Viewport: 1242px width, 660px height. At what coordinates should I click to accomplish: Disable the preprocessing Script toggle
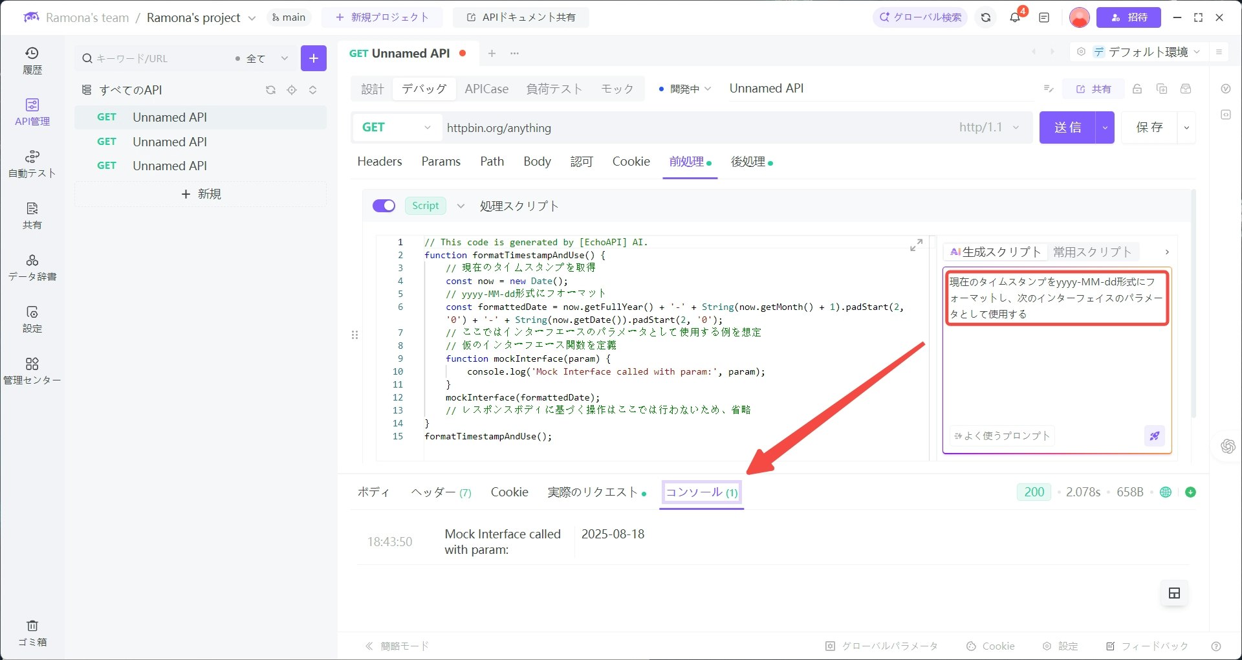(384, 206)
